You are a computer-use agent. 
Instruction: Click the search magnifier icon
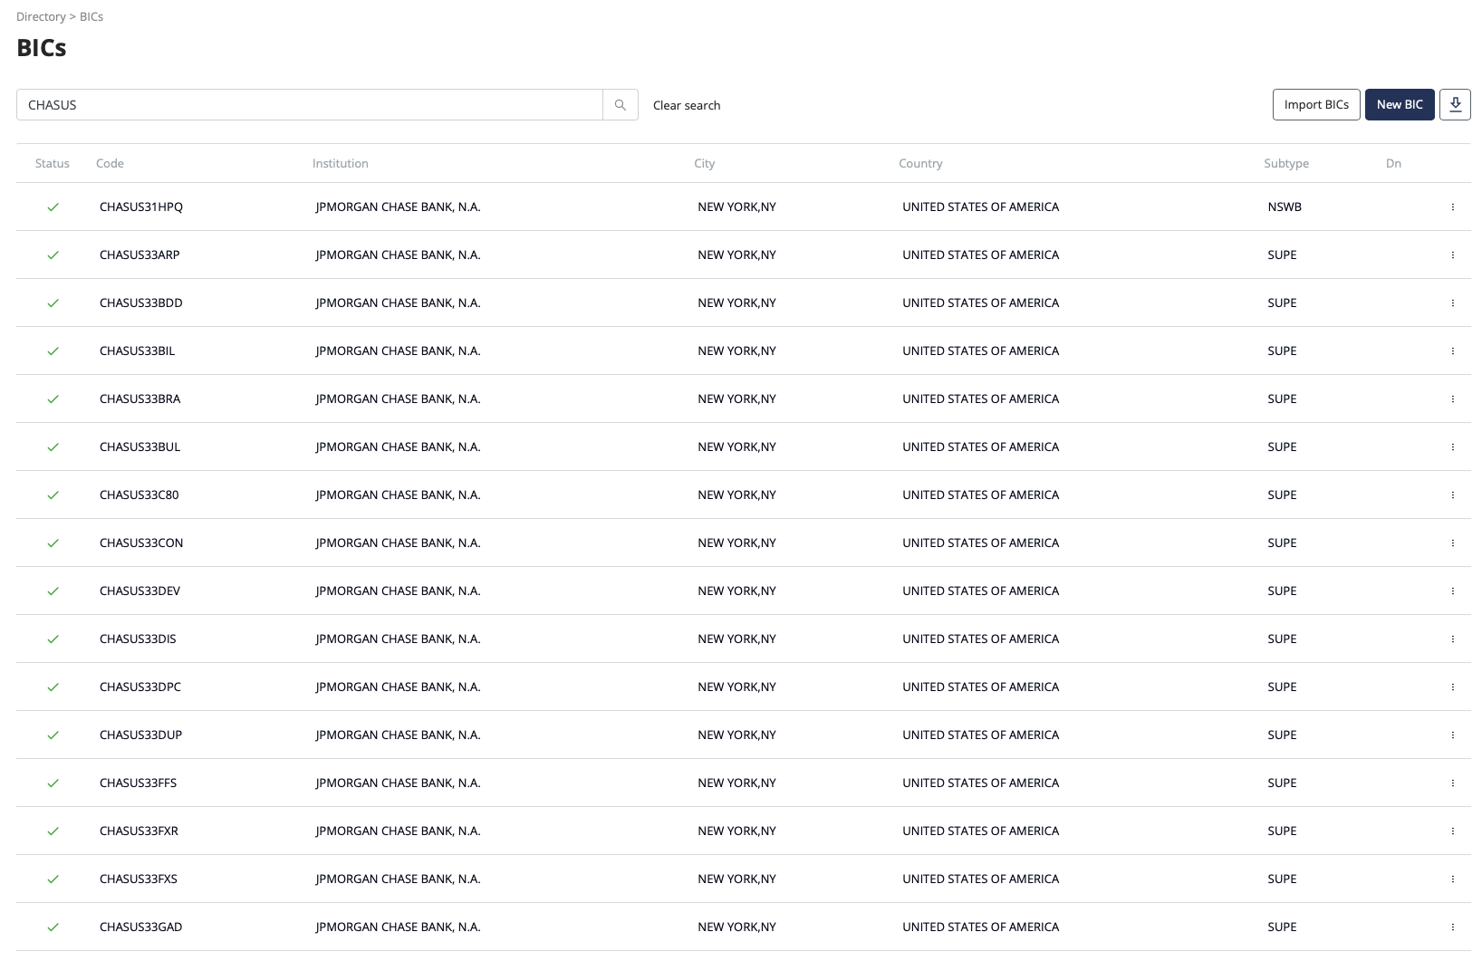621,105
